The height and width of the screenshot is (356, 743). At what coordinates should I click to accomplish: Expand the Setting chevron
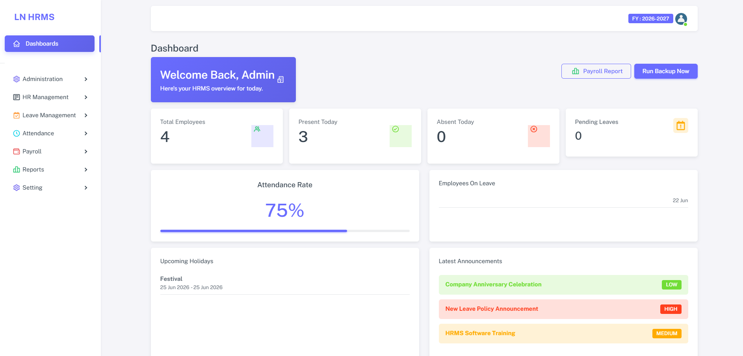[x=86, y=188]
